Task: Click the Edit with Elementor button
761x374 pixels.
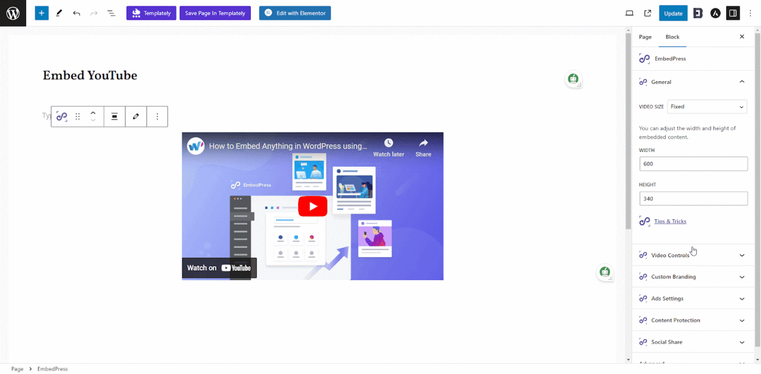Action: click(x=295, y=13)
